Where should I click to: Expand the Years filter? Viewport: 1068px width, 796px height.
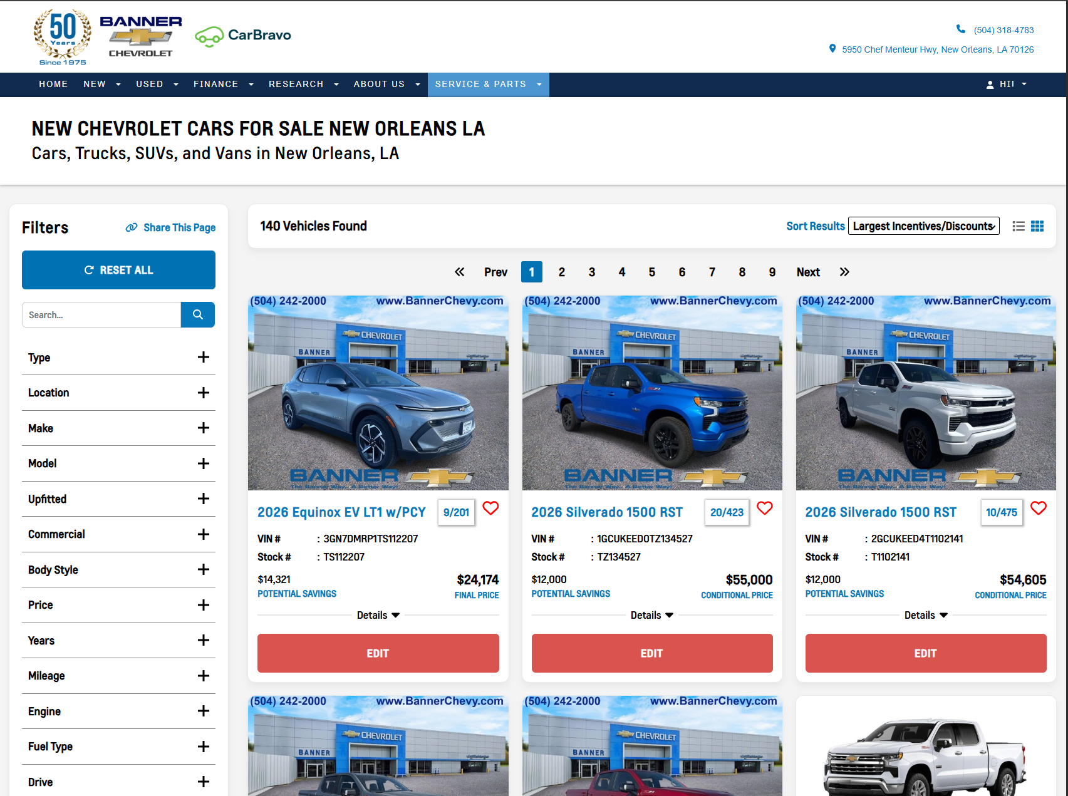[x=118, y=641]
